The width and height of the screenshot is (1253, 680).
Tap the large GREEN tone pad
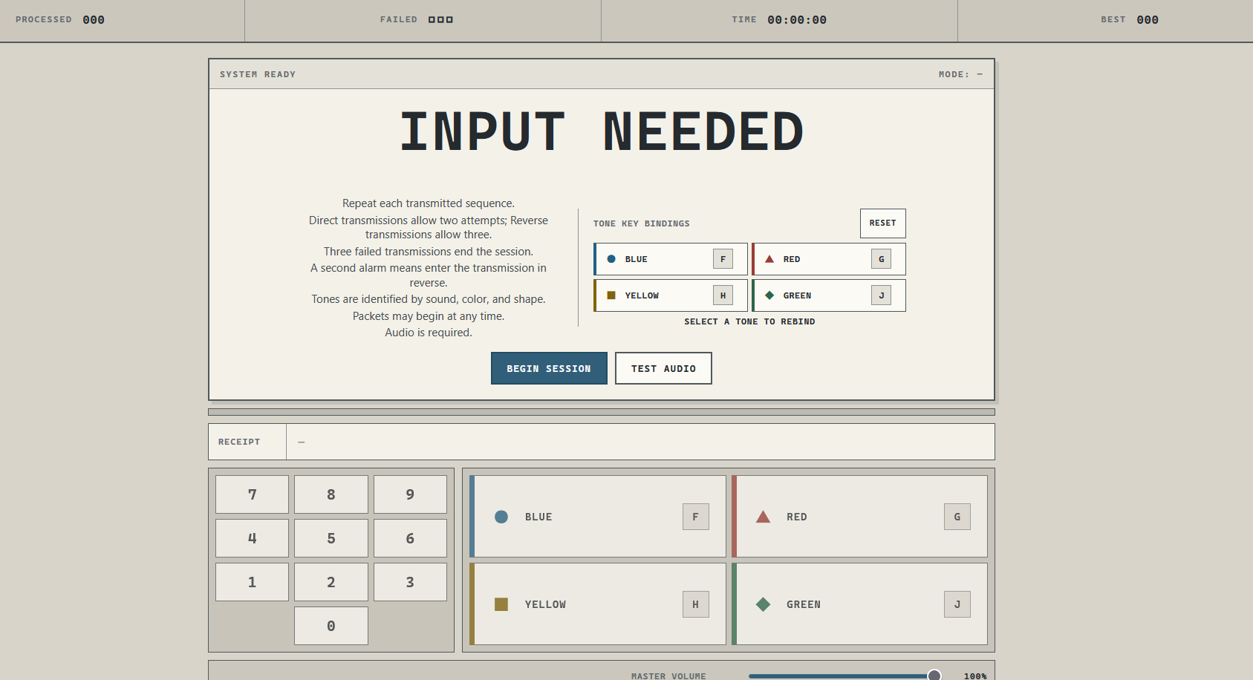859,604
